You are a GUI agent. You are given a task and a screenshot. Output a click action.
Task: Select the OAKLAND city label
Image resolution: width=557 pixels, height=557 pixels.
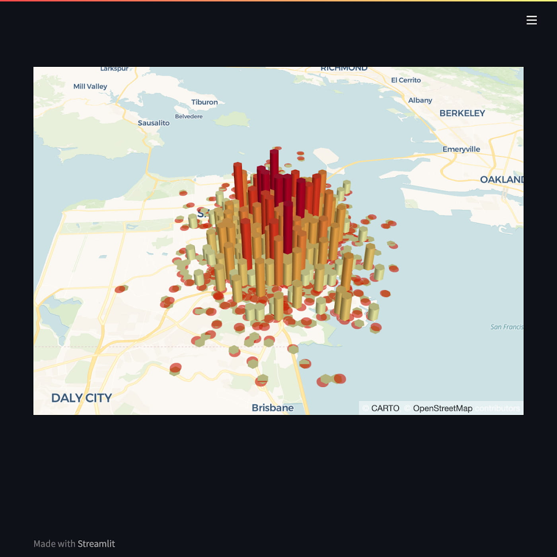pyautogui.click(x=501, y=179)
